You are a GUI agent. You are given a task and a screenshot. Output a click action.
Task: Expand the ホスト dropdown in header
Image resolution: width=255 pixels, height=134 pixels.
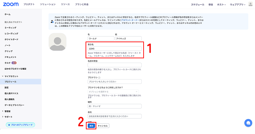[221, 5]
